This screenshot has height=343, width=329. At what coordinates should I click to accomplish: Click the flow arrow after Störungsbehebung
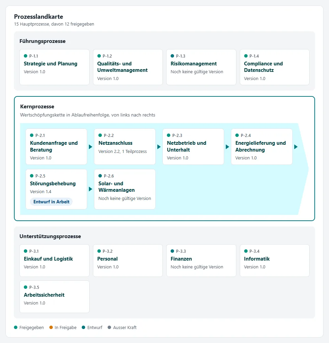(x=91, y=189)
